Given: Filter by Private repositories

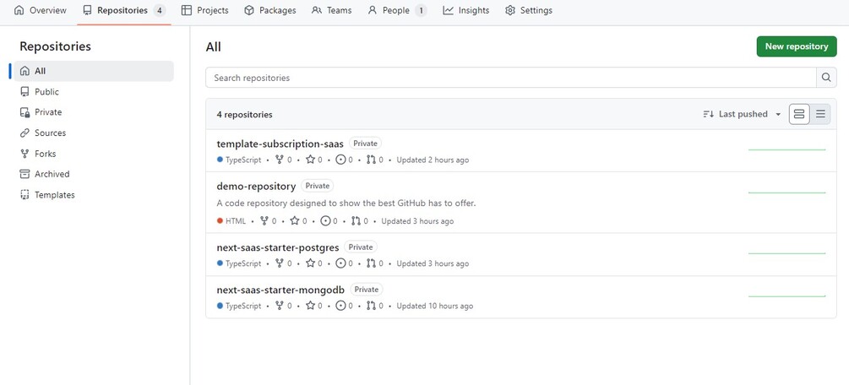Looking at the screenshot, I should (48, 112).
